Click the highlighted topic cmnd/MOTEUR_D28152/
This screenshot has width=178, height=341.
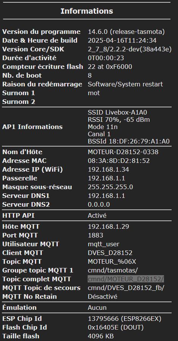click(126, 279)
